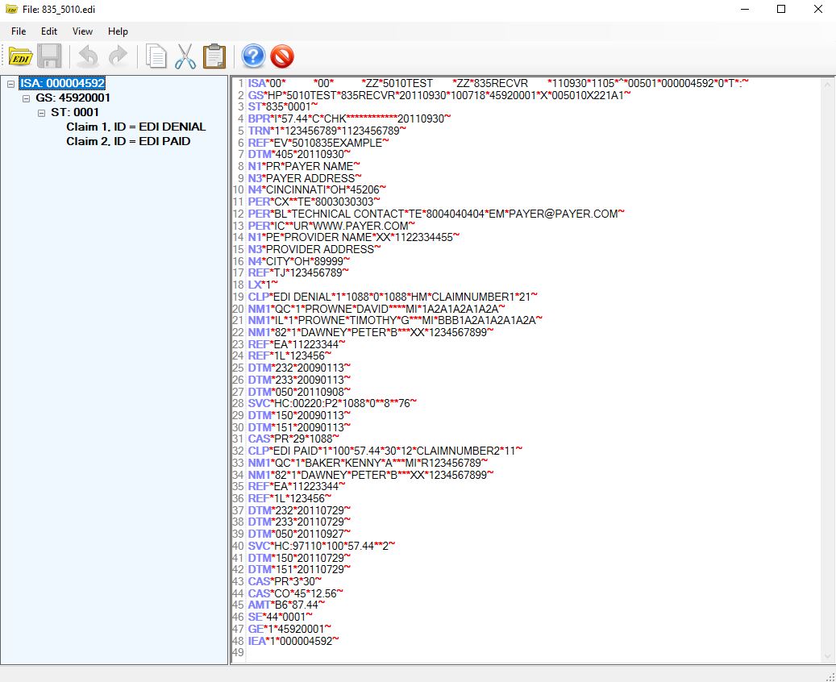Click the NM1*IL*1*PROWNE*TIMOTHY line

pyautogui.click(x=395, y=320)
